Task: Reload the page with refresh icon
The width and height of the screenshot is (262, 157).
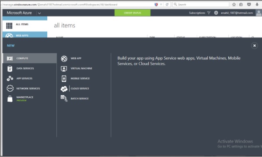Action: coord(167,4)
